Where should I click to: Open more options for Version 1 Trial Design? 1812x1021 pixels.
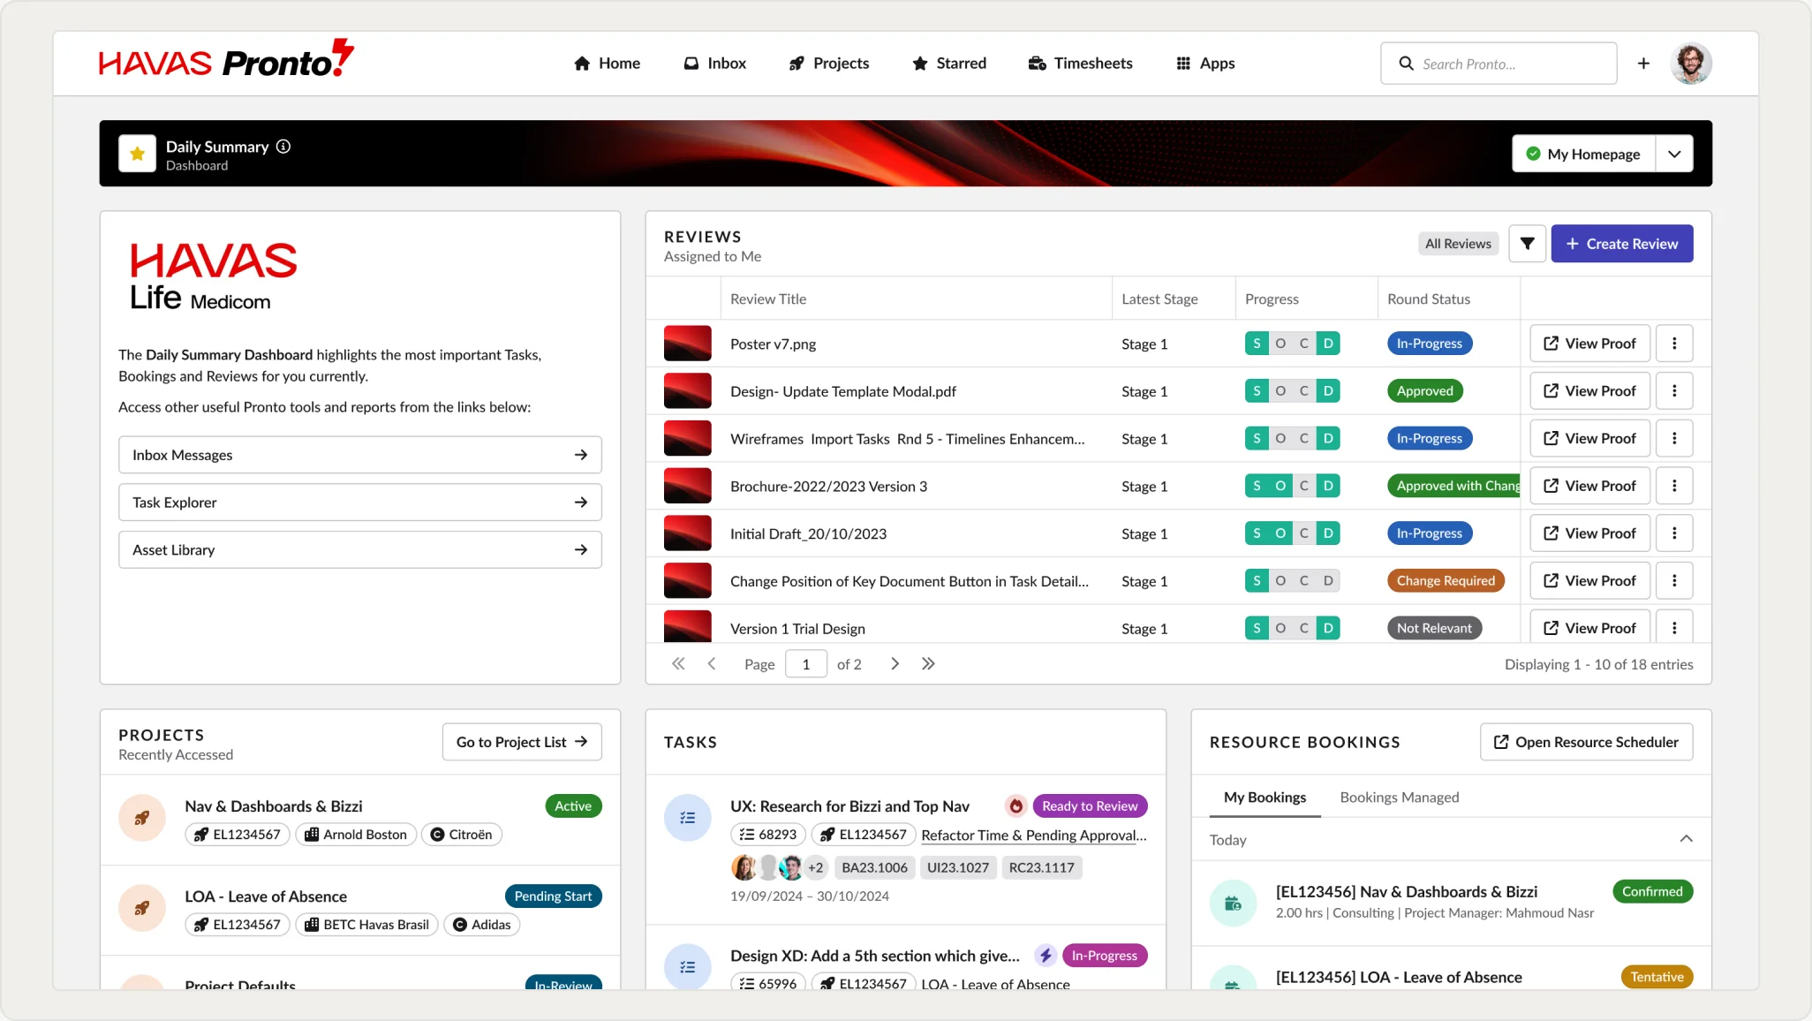pos(1674,628)
